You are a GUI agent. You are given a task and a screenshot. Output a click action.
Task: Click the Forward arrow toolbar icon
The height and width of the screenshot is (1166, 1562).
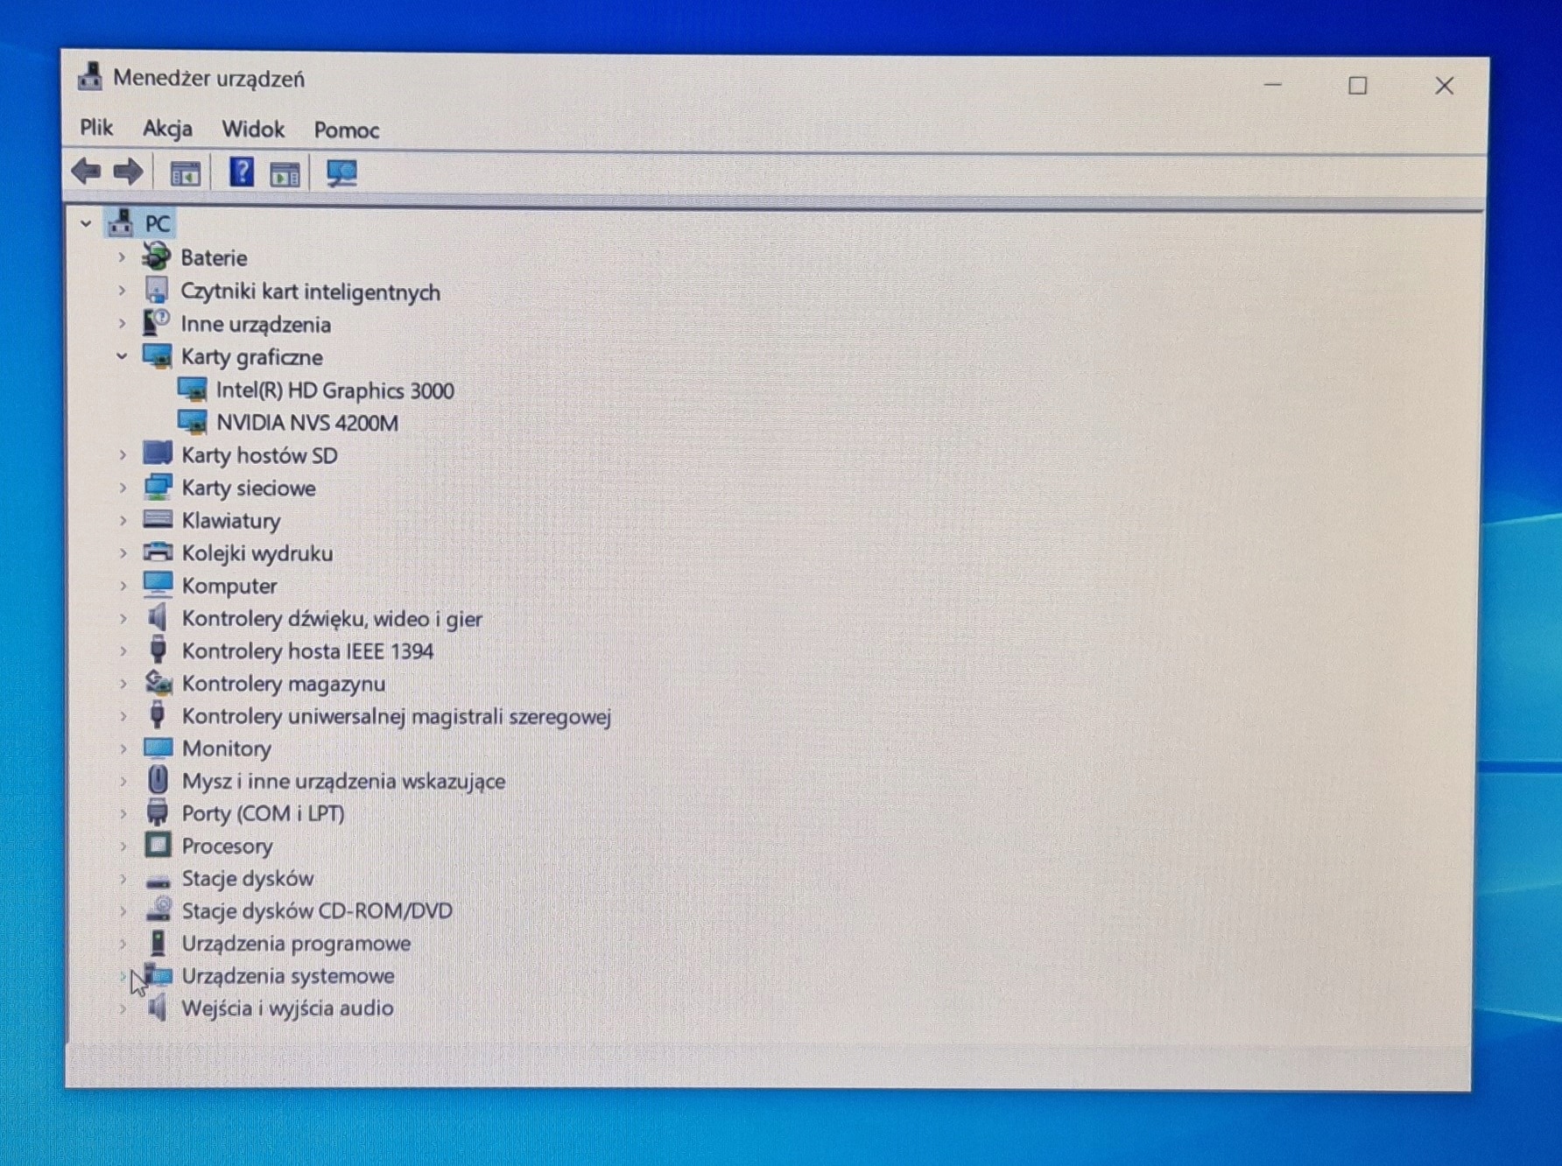coord(128,172)
